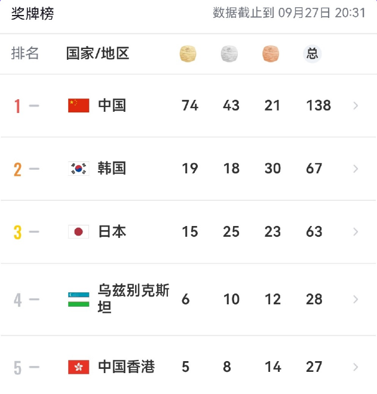Click the 总 total column icon
377x394 pixels.
(x=312, y=54)
